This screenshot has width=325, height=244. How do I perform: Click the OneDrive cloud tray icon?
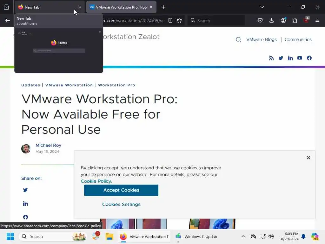tap(253, 236)
